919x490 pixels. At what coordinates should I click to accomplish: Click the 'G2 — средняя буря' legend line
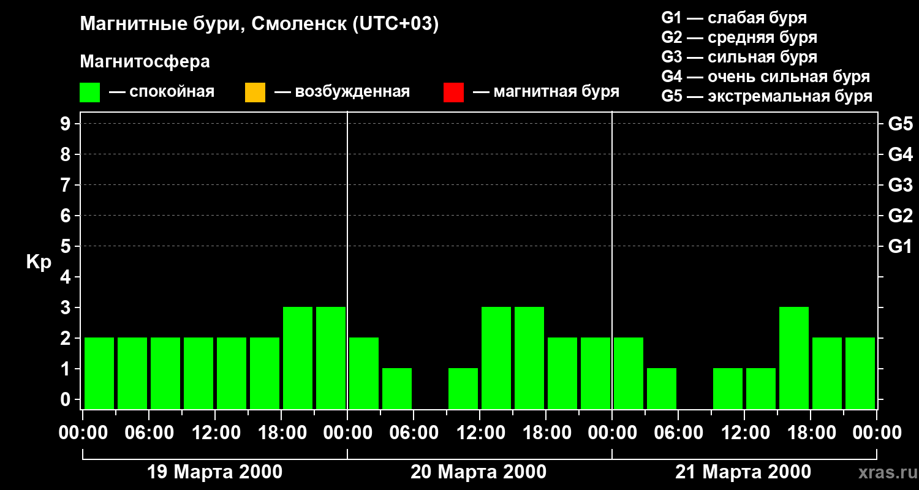(x=739, y=37)
